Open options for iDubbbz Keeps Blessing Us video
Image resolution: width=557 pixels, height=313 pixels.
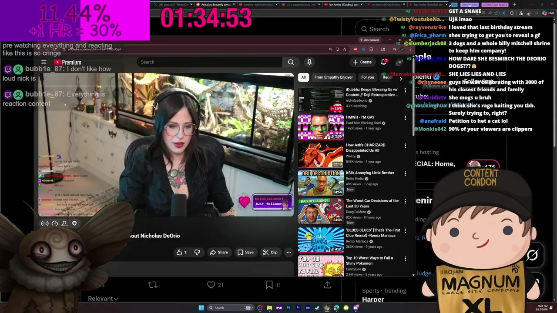[x=405, y=90]
